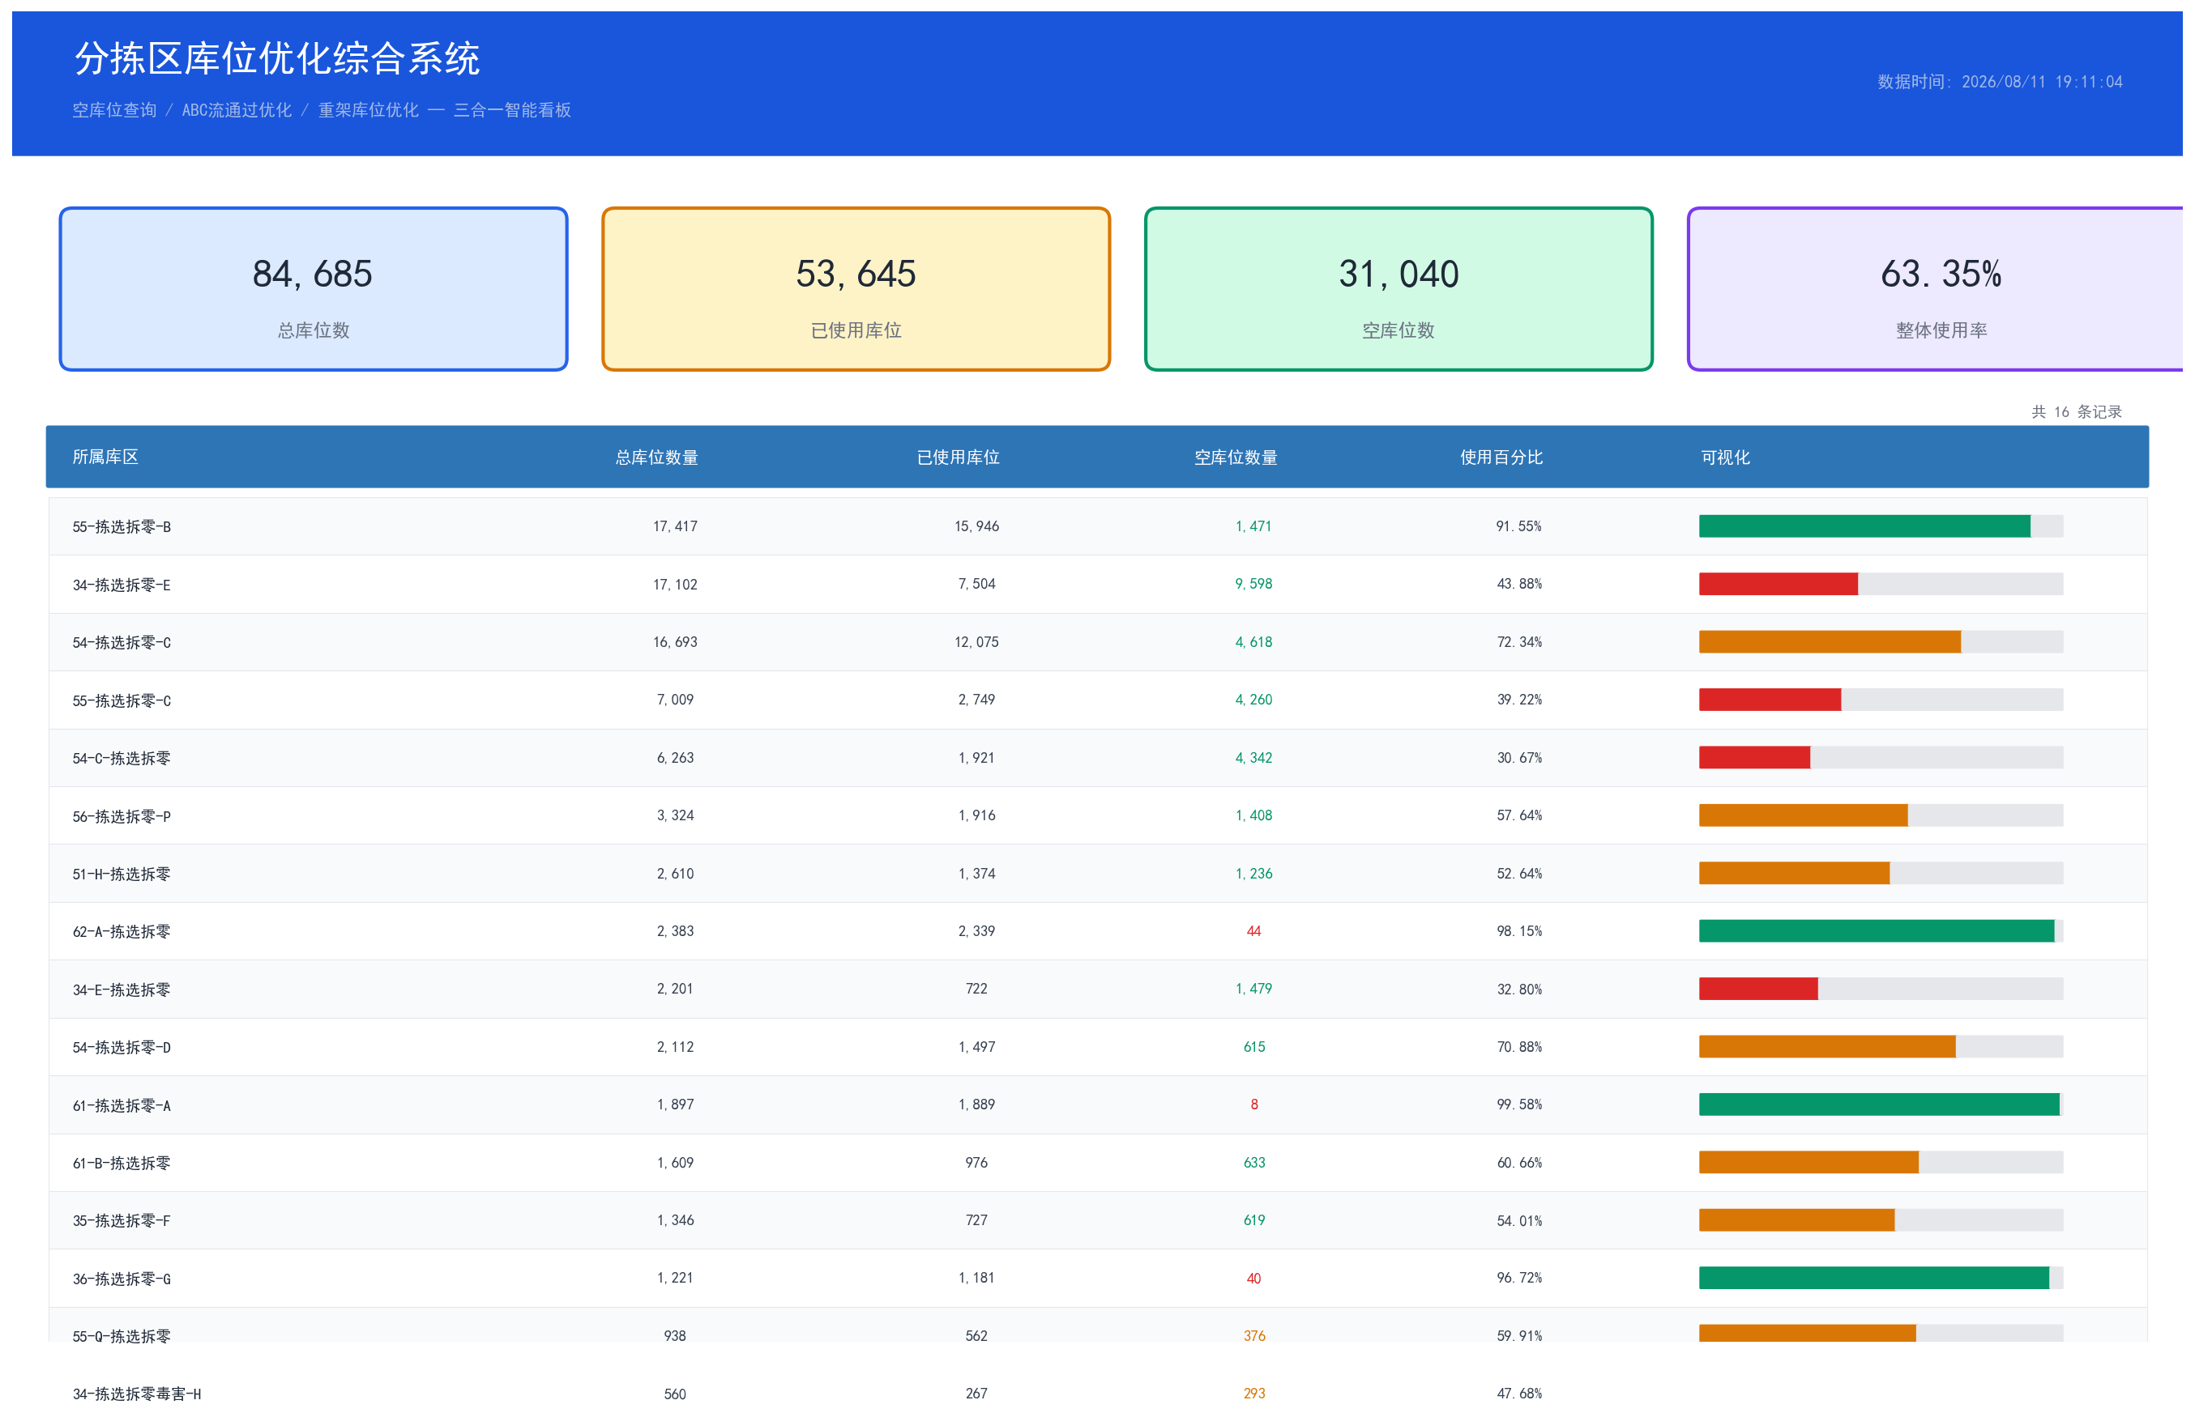This screenshot has height=1413, width=2195.
Task: Click the 98.15% usage percentage
Action: point(1518,930)
